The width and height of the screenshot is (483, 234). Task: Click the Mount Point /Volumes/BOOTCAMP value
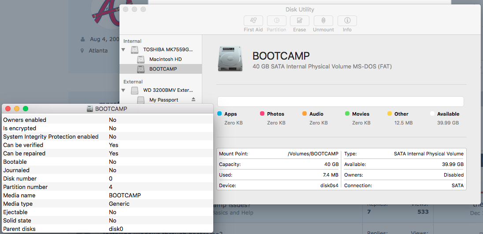tap(313, 154)
